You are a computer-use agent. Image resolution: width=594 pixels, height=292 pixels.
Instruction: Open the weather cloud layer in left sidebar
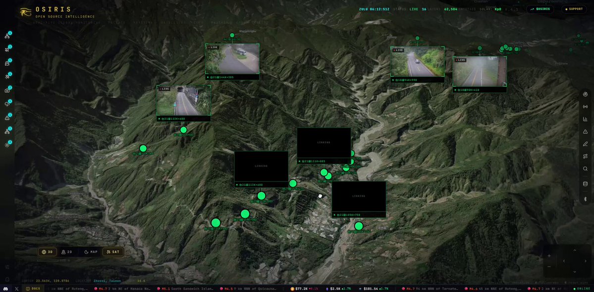pos(7,104)
